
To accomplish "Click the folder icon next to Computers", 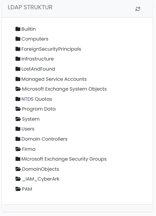I will point(18,39).
